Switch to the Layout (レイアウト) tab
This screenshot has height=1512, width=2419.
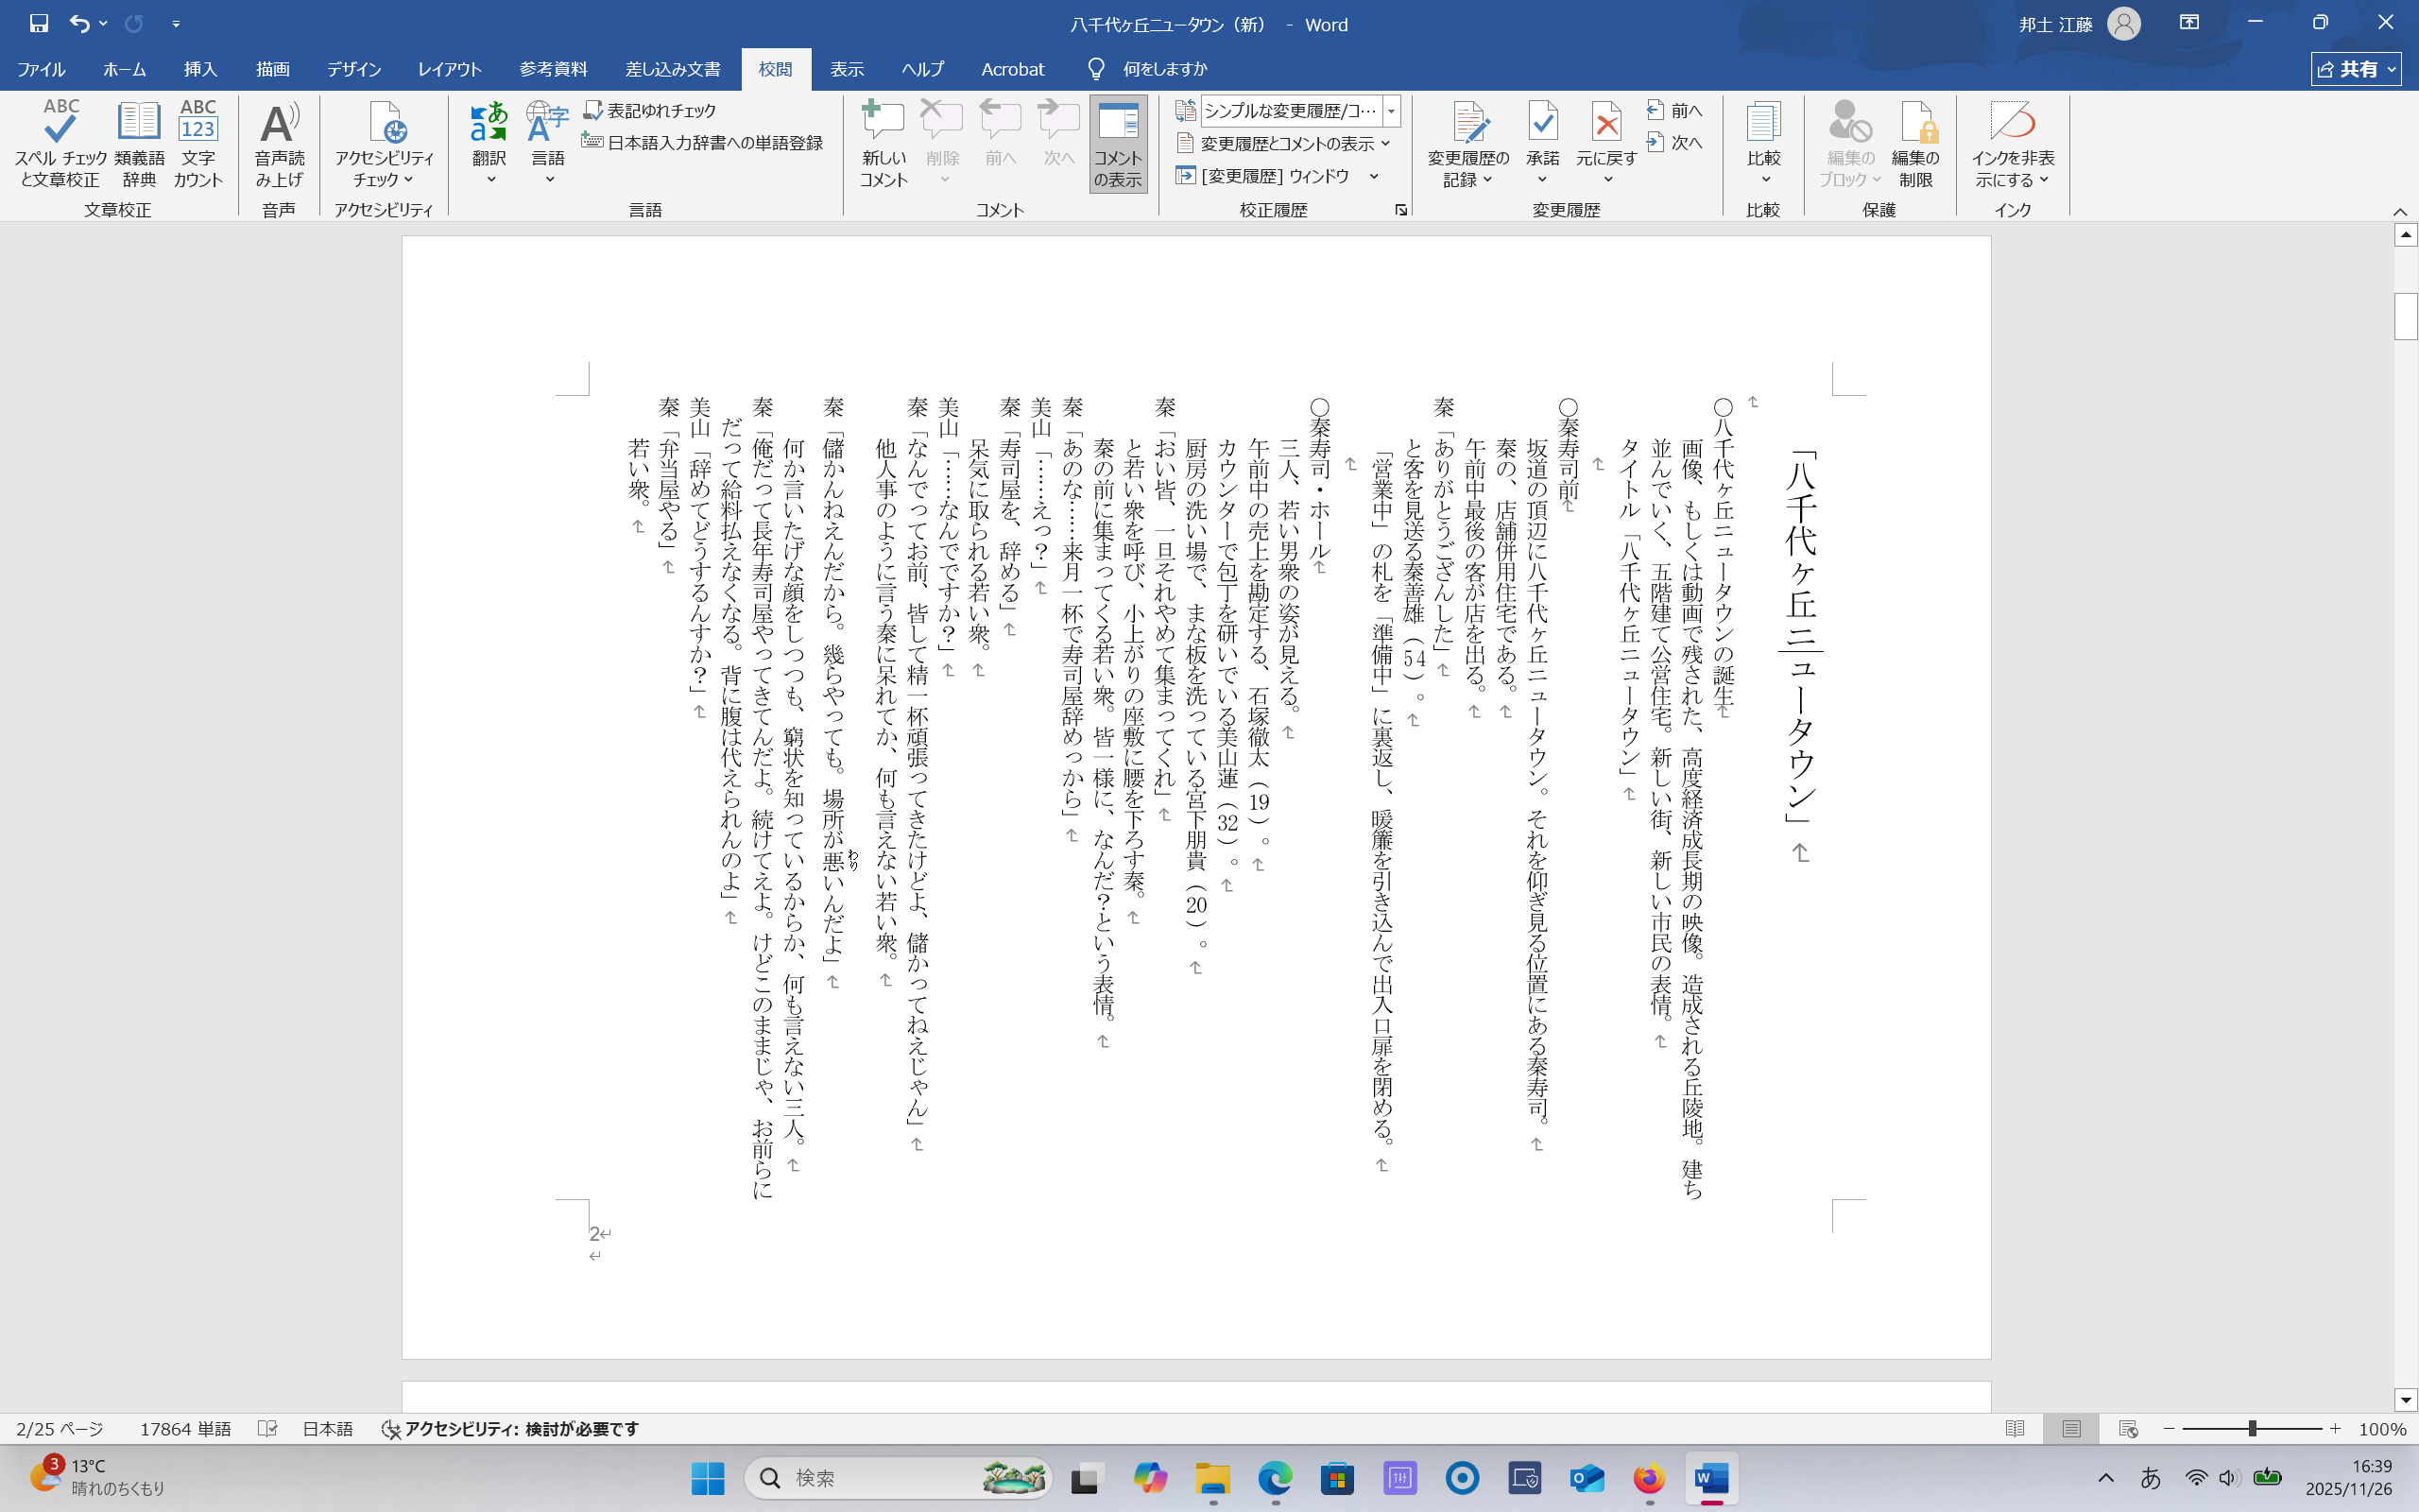450,69
